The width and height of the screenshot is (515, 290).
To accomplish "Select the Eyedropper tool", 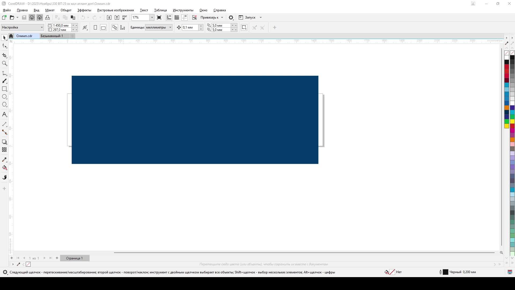I will [x=4, y=160].
